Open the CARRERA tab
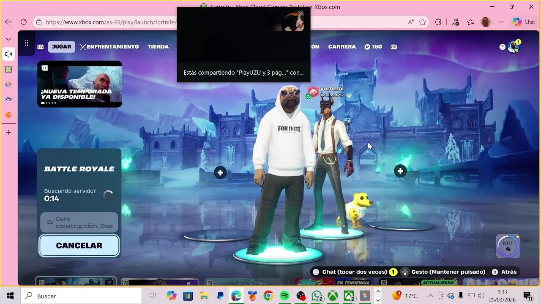 (342, 47)
